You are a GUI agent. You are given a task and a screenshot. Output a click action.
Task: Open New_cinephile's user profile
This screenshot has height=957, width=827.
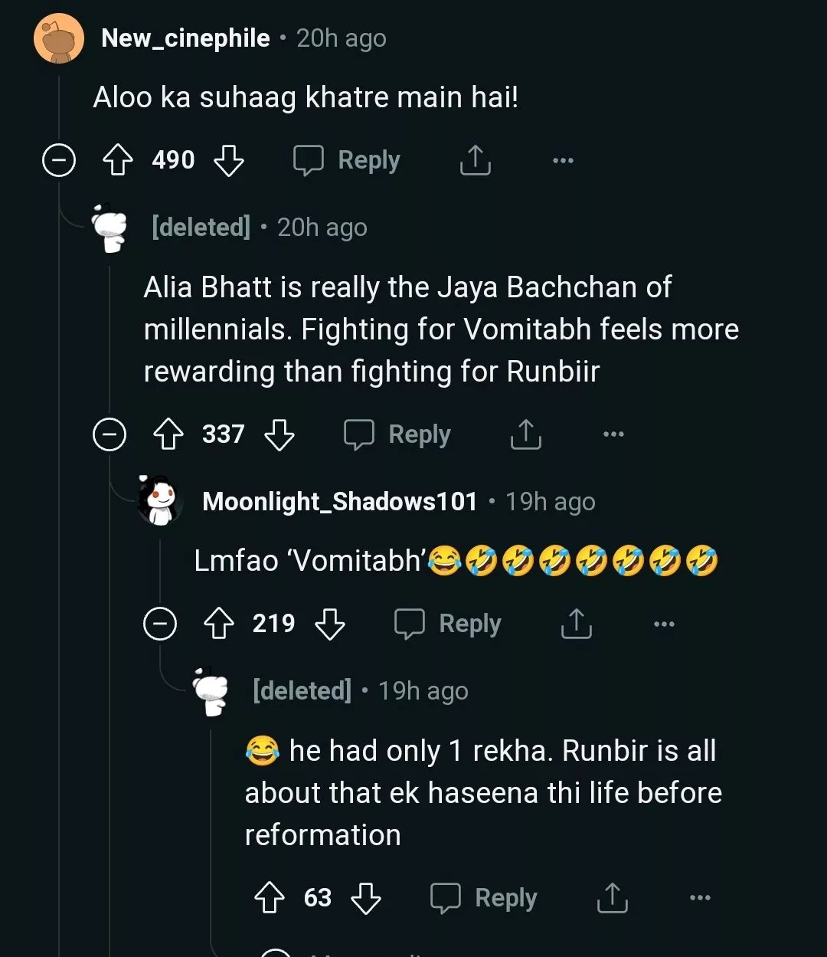click(185, 38)
